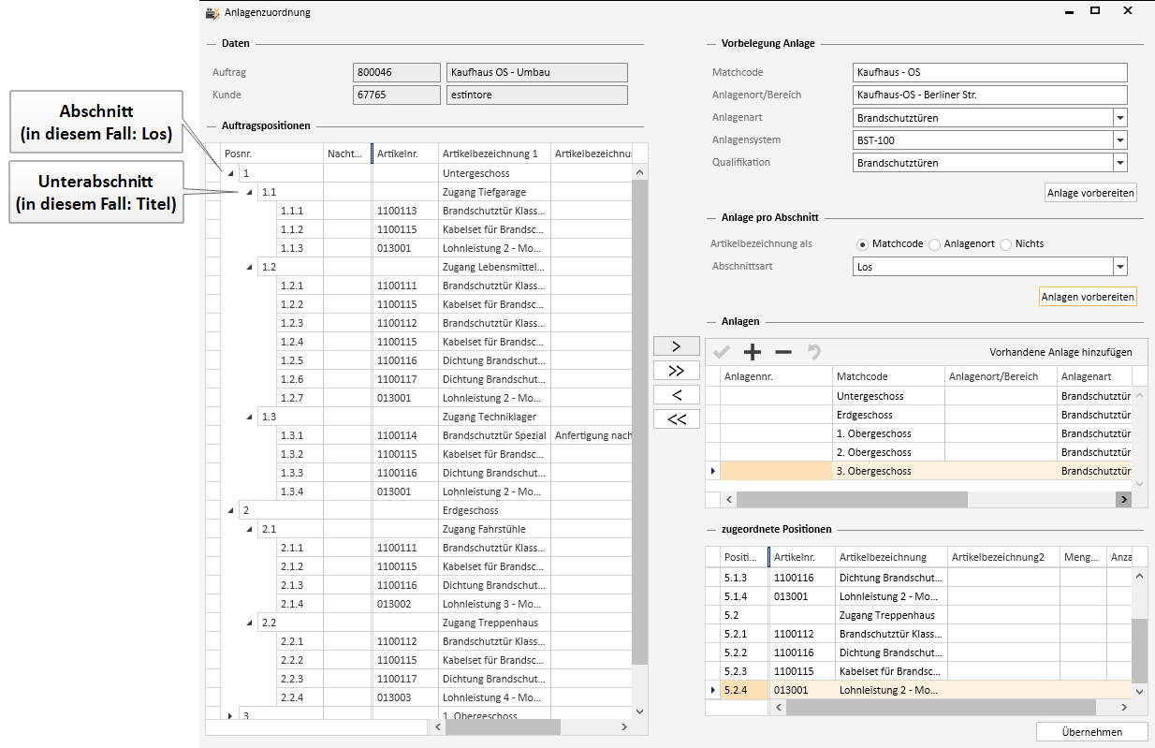Click the Anlagenart column header in Anlagen grid

coord(1095,376)
